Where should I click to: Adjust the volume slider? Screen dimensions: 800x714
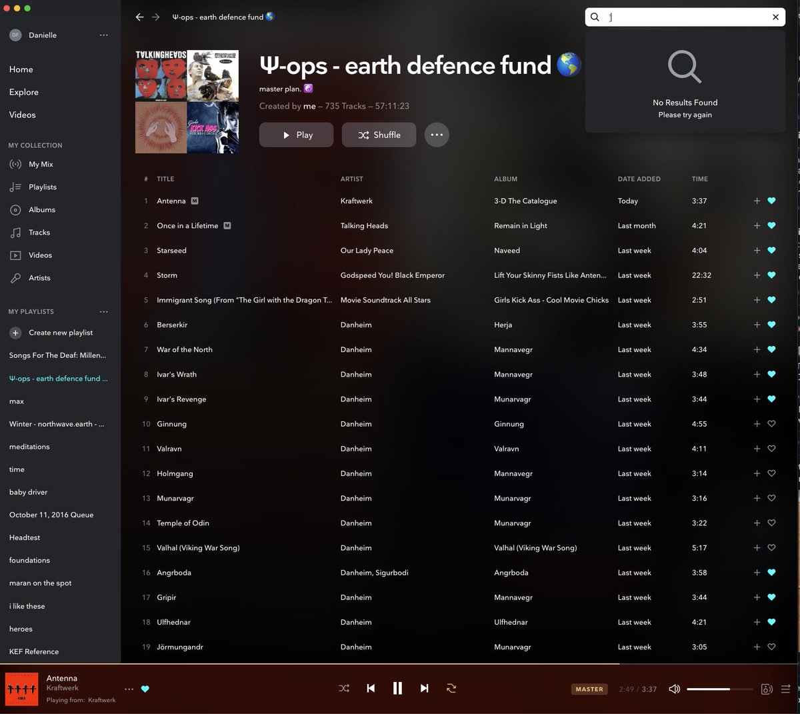click(720, 689)
